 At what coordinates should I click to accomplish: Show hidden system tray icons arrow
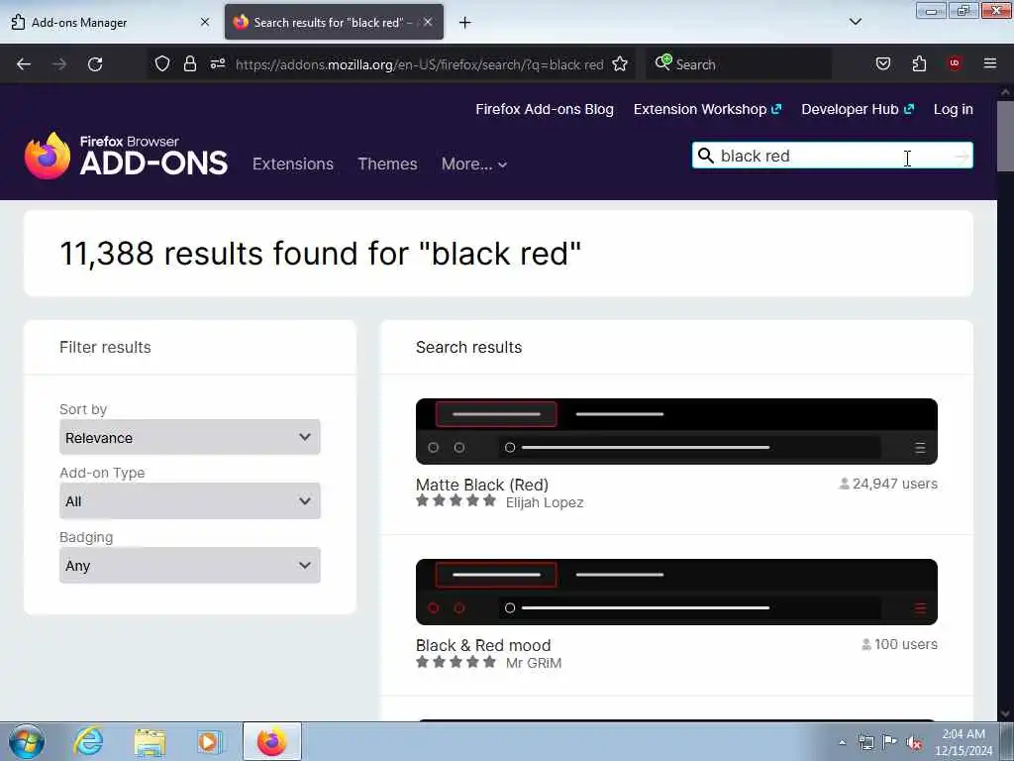pyautogui.click(x=842, y=742)
